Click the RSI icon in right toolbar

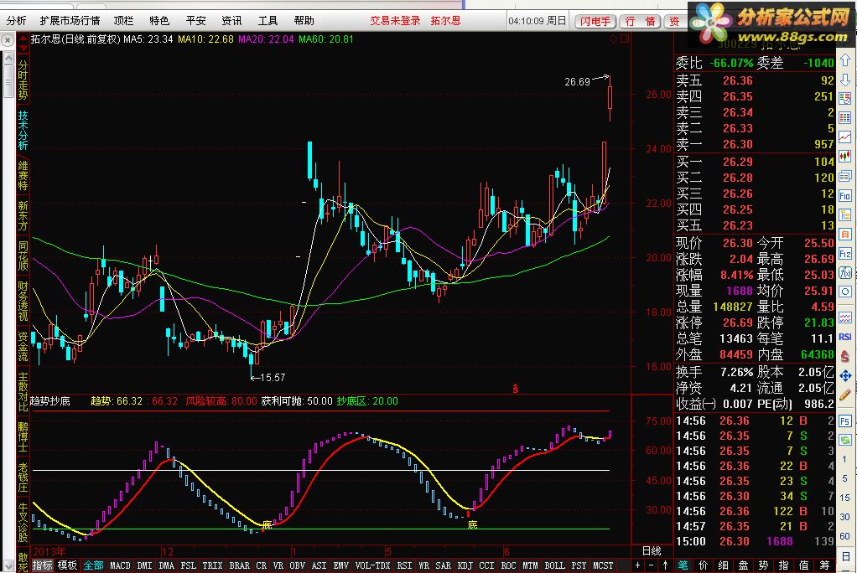click(x=845, y=337)
